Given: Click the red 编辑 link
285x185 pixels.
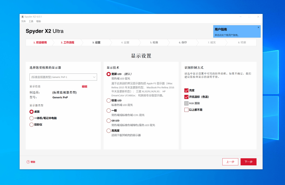Looking at the screenshot, I should point(85,87).
